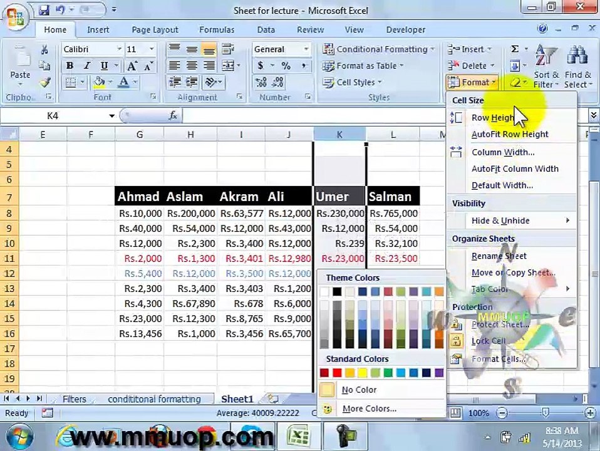The width and height of the screenshot is (600, 451).
Task: Click the Bold formatting button
Action: click(x=70, y=66)
